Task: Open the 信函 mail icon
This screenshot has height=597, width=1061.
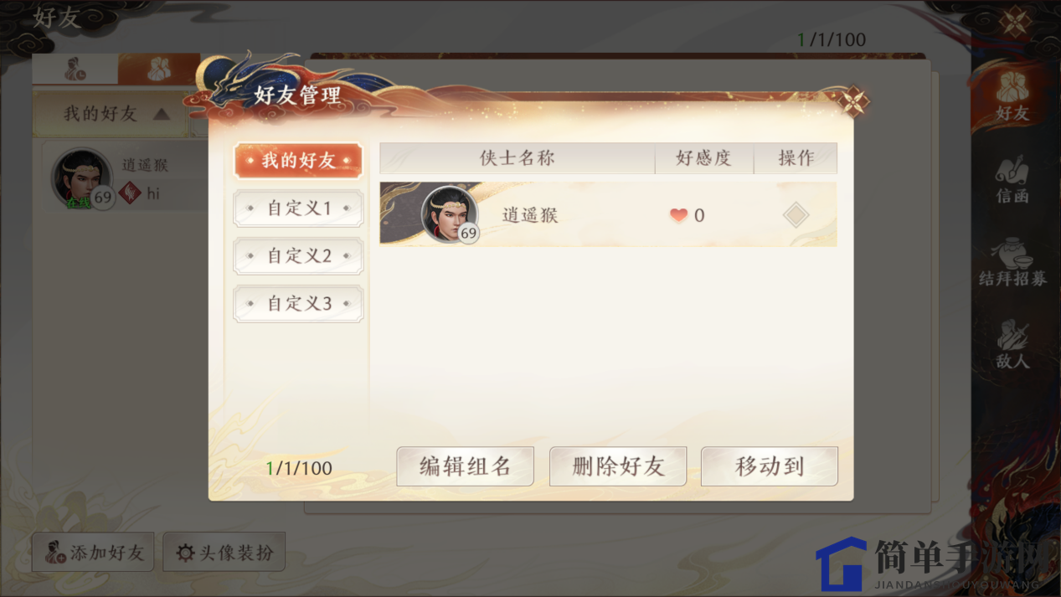Action: tap(1012, 179)
